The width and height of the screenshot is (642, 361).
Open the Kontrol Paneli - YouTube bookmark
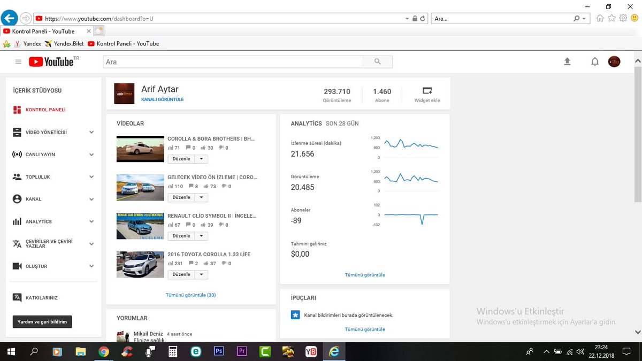(123, 44)
